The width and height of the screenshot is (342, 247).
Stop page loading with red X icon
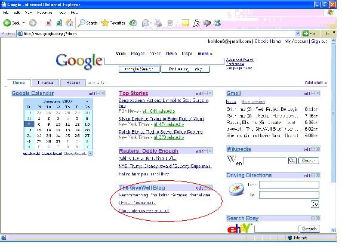tap(48, 23)
